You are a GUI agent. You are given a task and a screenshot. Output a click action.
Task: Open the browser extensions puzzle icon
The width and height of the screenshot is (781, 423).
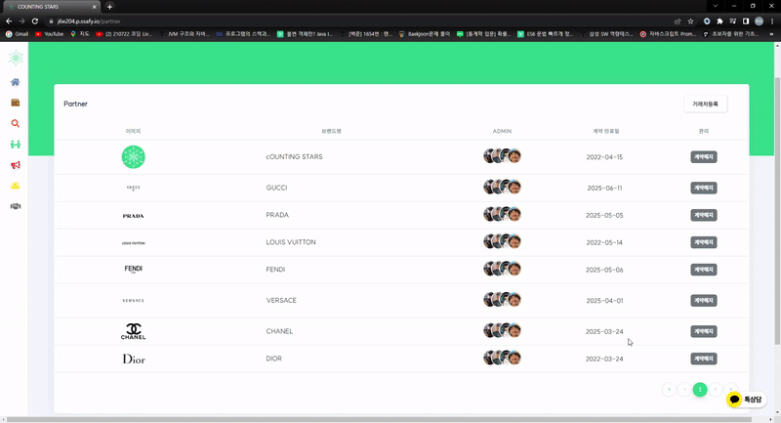tap(719, 21)
